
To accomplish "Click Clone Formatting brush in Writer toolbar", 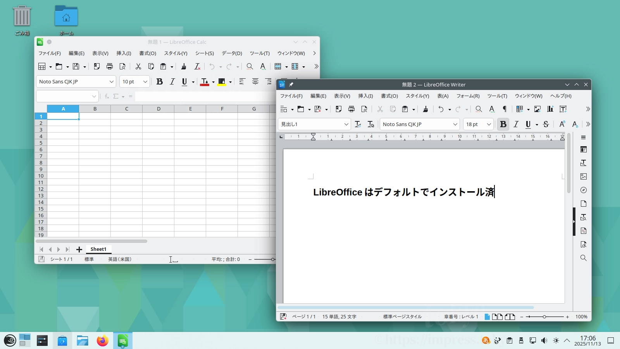I will coord(425,109).
